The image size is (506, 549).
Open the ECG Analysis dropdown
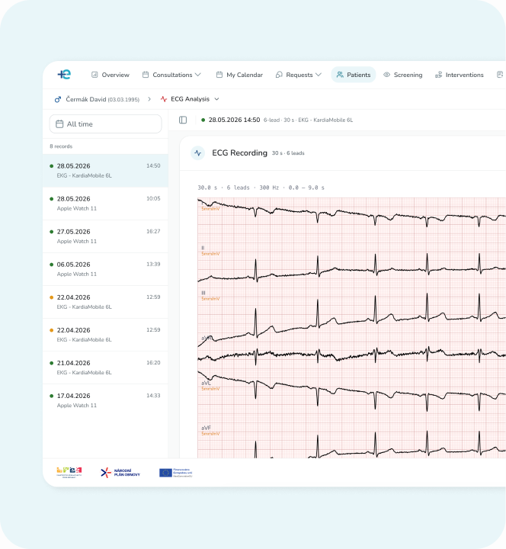click(190, 99)
